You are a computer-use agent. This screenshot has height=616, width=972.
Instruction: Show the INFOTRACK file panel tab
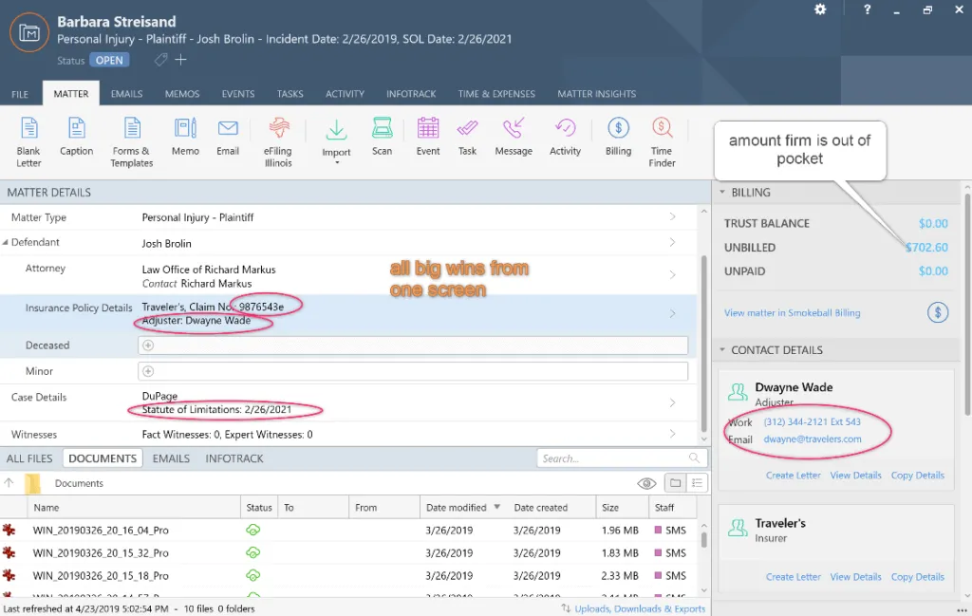coord(234,458)
